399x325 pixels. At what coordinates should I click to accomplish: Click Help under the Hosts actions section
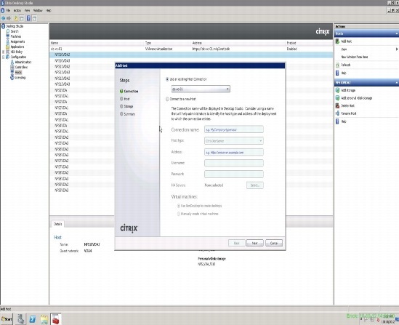tap(344, 73)
